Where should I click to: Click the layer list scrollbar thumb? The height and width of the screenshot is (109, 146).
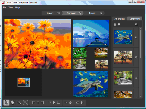[140, 44]
